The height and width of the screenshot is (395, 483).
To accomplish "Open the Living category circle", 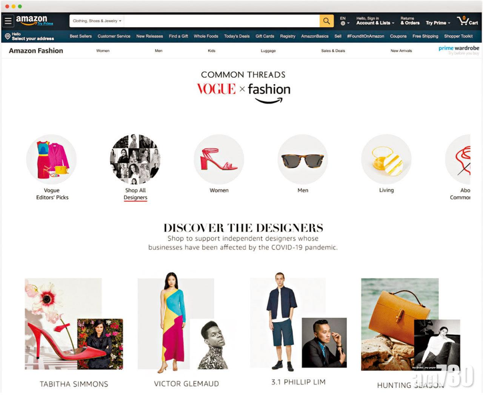I will (x=386, y=160).
